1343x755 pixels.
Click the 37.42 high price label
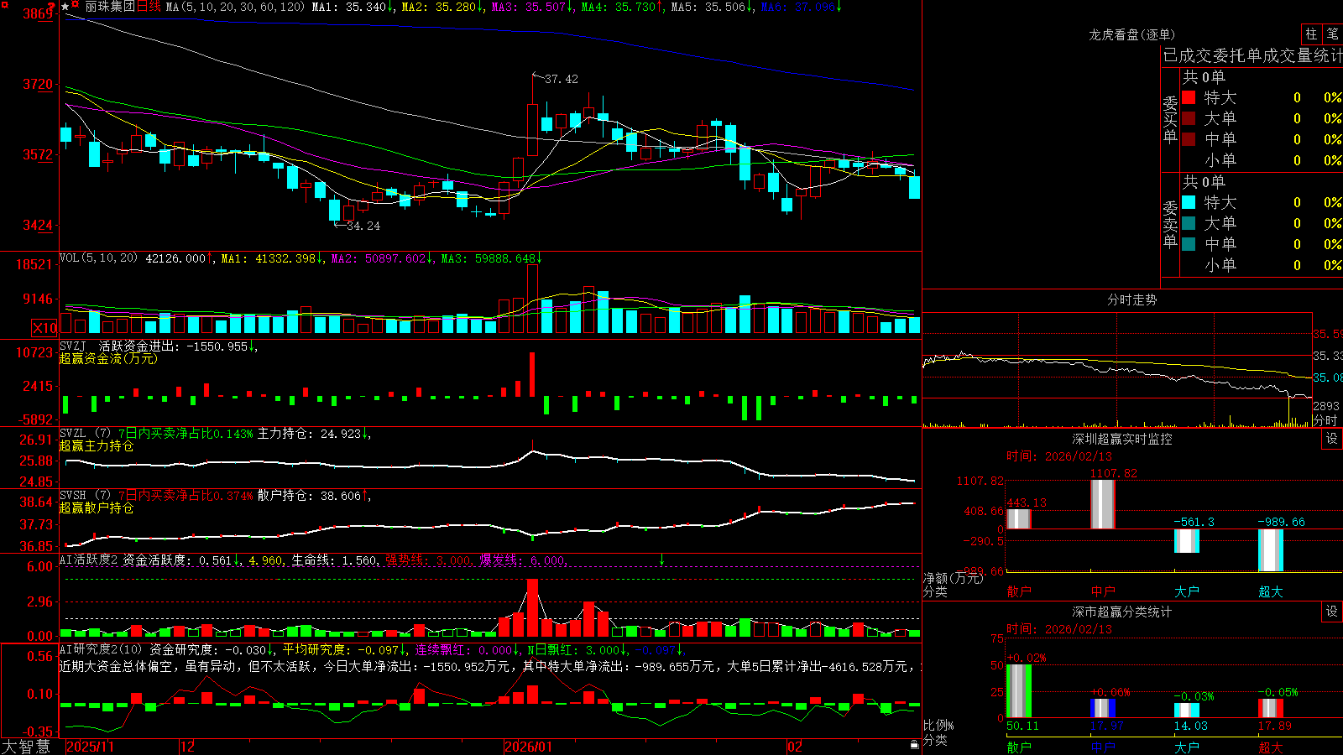click(x=562, y=79)
